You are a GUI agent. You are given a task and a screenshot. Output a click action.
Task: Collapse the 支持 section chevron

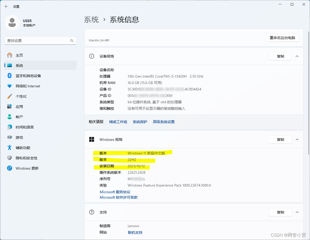tap(297, 212)
